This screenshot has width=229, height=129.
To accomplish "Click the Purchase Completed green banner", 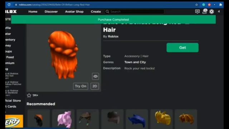I will pos(113,19).
